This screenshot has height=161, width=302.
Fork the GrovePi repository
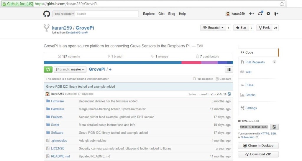click(x=264, y=28)
